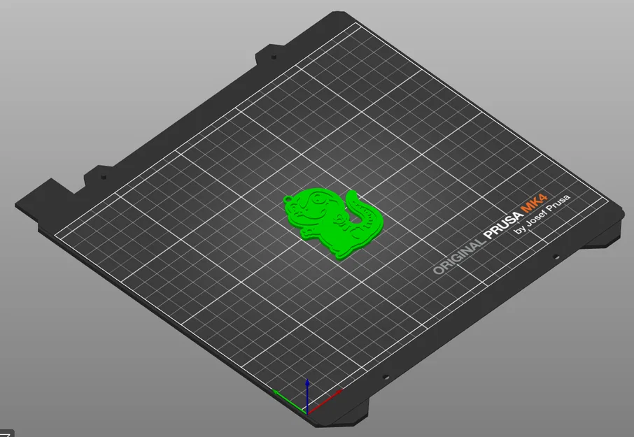Click the keychain ring hole on the model
This screenshot has width=634, height=437.
(x=288, y=199)
